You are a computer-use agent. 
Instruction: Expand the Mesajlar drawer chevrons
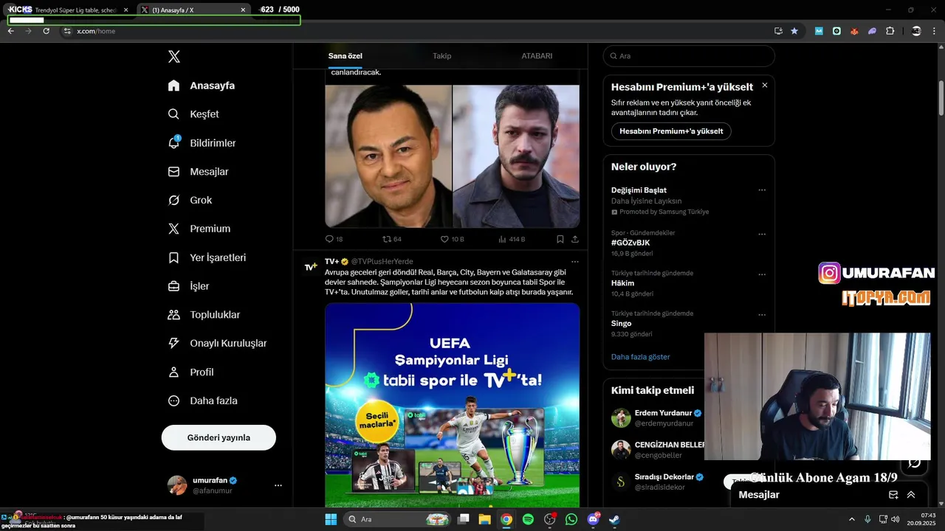tap(911, 495)
